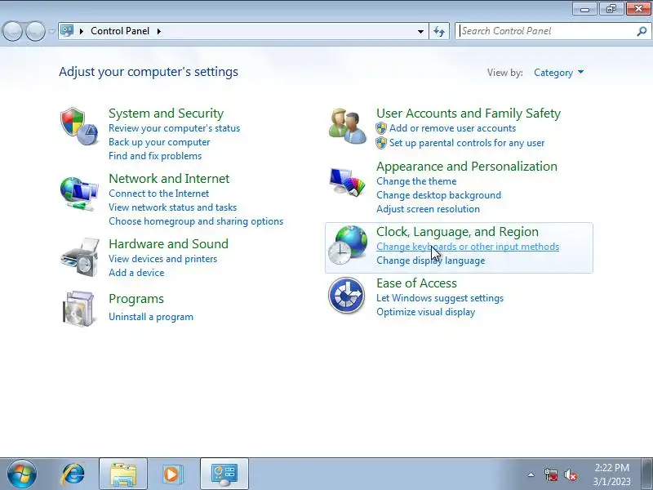Click Connect to the Internet
The height and width of the screenshot is (490, 653).
coord(158,194)
